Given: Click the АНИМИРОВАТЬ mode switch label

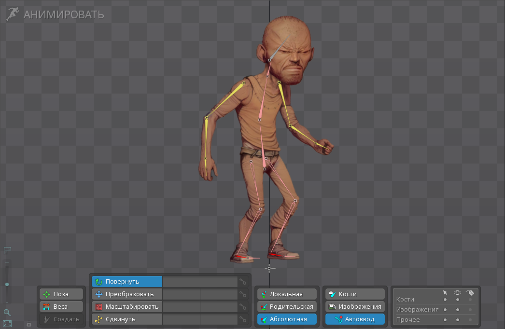Looking at the screenshot, I should (64, 14).
